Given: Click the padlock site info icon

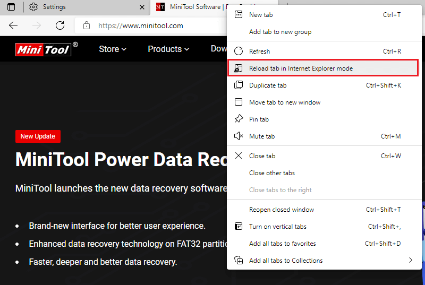Looking at the screenshot, I should pos(87,25).
